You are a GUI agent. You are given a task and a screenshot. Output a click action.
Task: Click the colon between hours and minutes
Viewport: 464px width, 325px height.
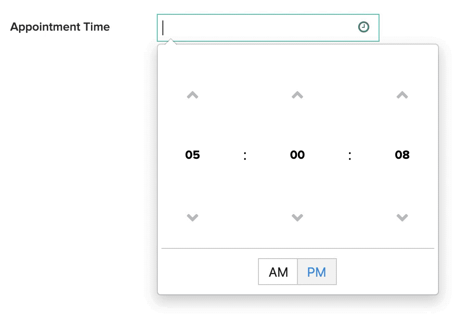click(245, 155)
